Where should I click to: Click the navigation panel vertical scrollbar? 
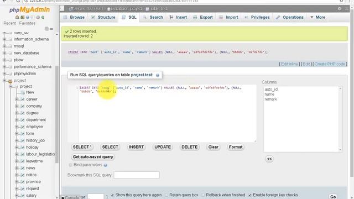point(56,115)
